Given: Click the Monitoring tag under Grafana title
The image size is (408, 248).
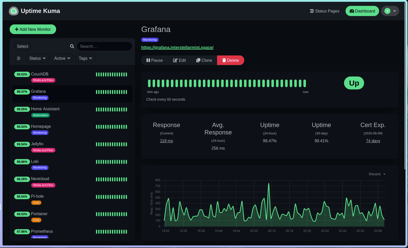Looking at the screenshot, I should point(150,40).
